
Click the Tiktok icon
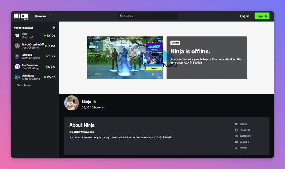coord(236,148)
